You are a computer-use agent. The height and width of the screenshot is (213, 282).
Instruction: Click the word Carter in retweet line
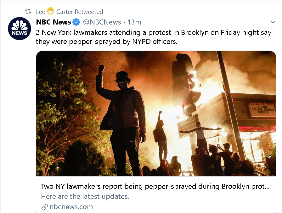65,12
